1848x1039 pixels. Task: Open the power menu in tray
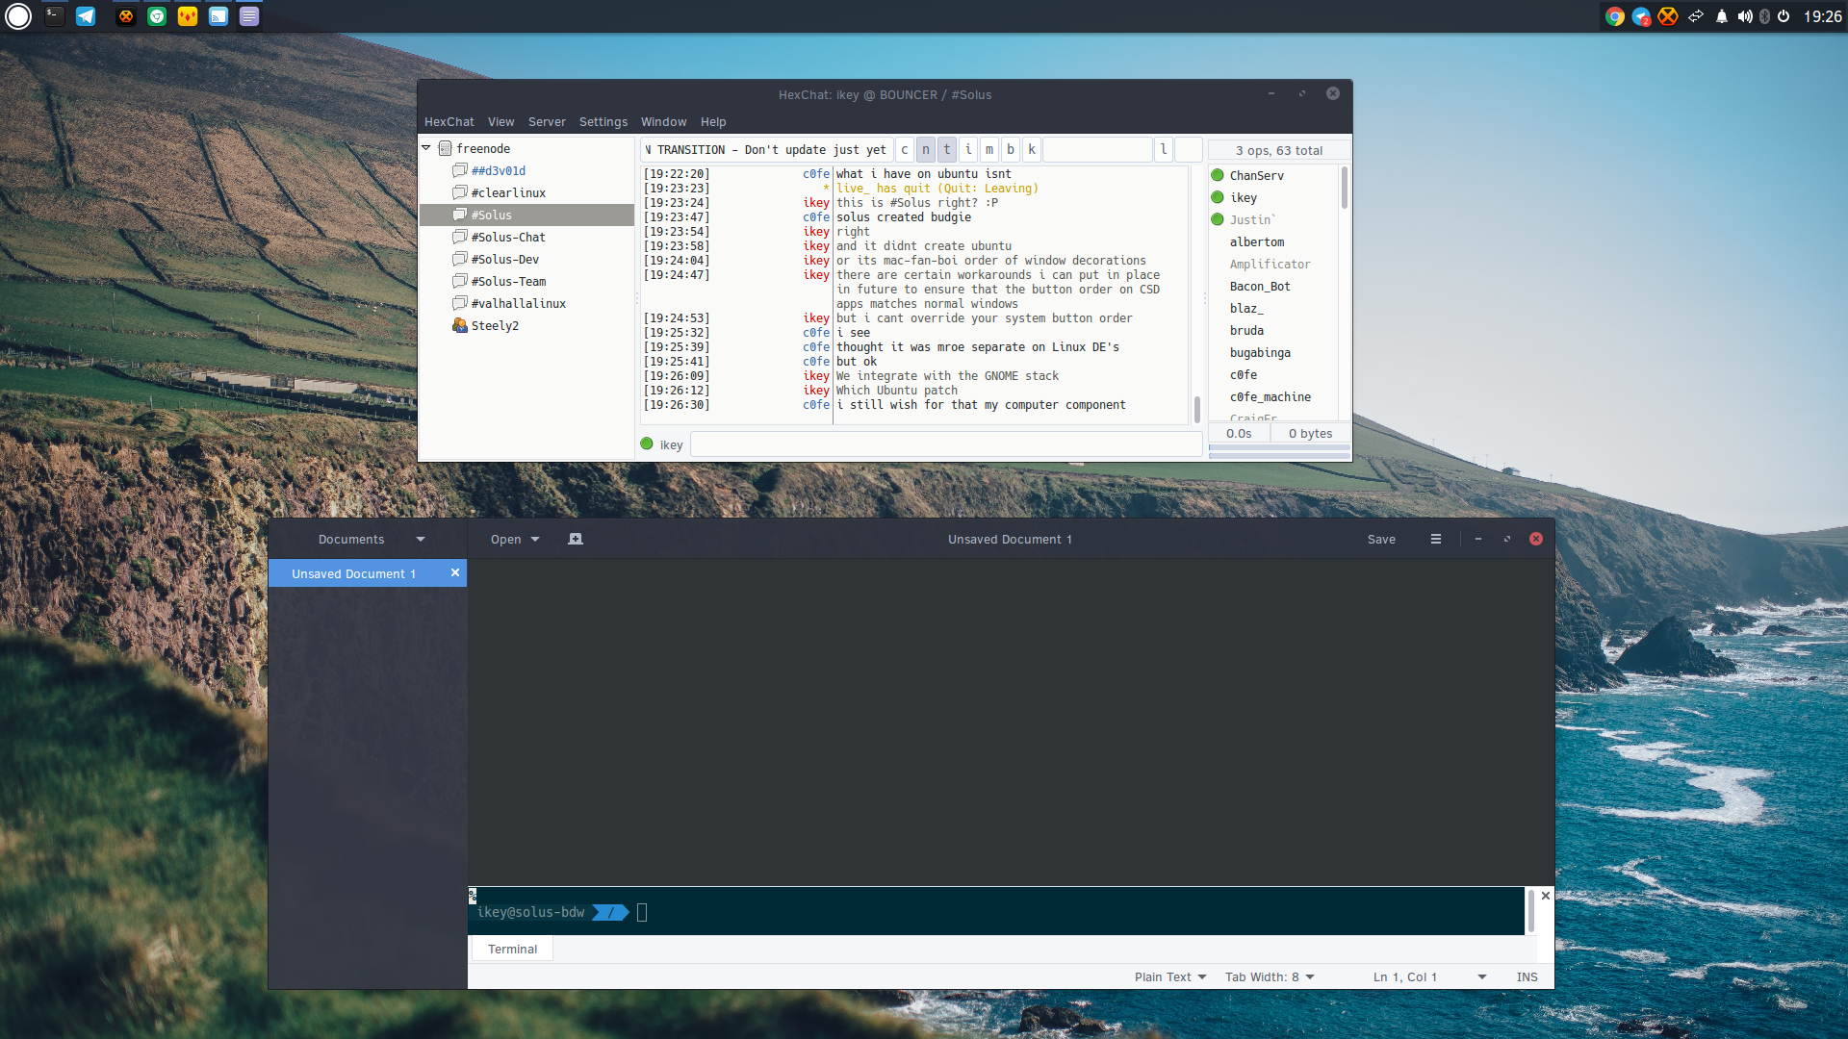click(1784, 16)
